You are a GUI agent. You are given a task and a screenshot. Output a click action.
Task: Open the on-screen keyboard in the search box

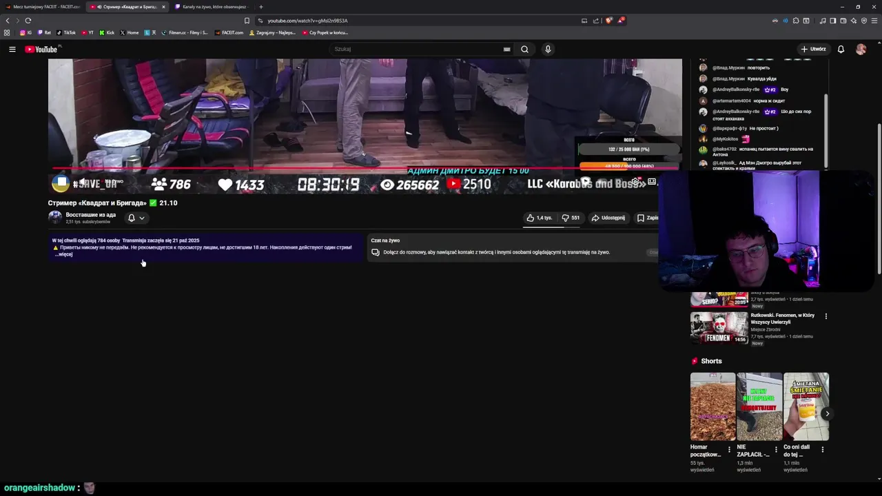pos(506,49)
